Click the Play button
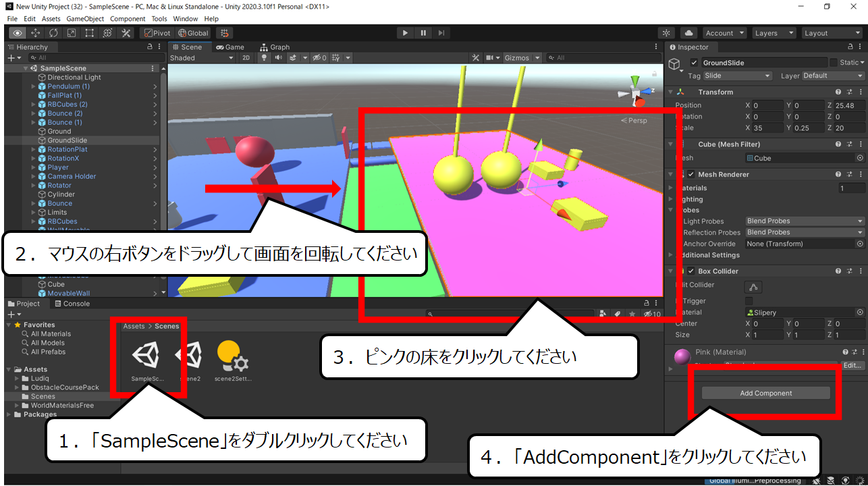This screenshot has height=486, width=868. [405, 33]
